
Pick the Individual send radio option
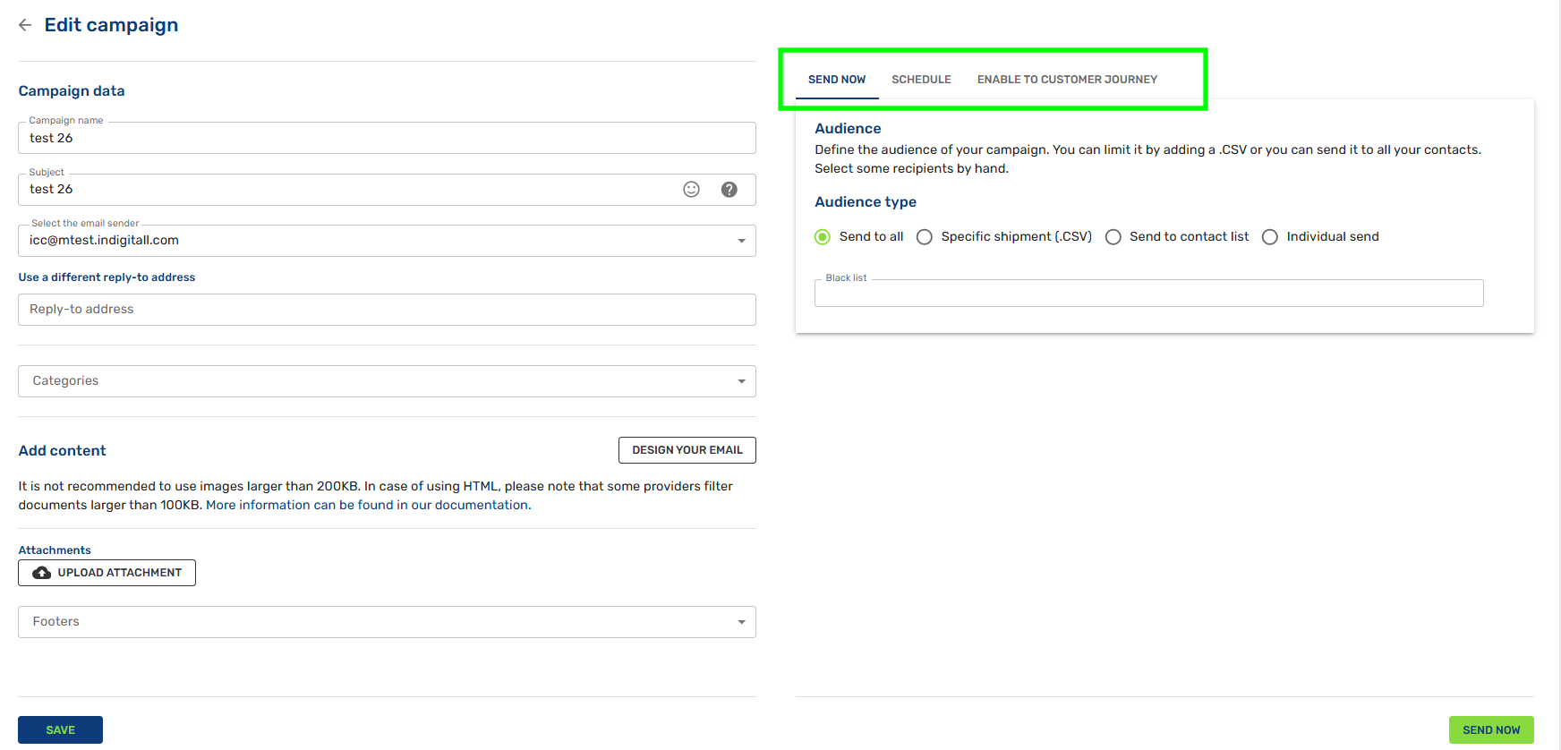point(1270,237)
